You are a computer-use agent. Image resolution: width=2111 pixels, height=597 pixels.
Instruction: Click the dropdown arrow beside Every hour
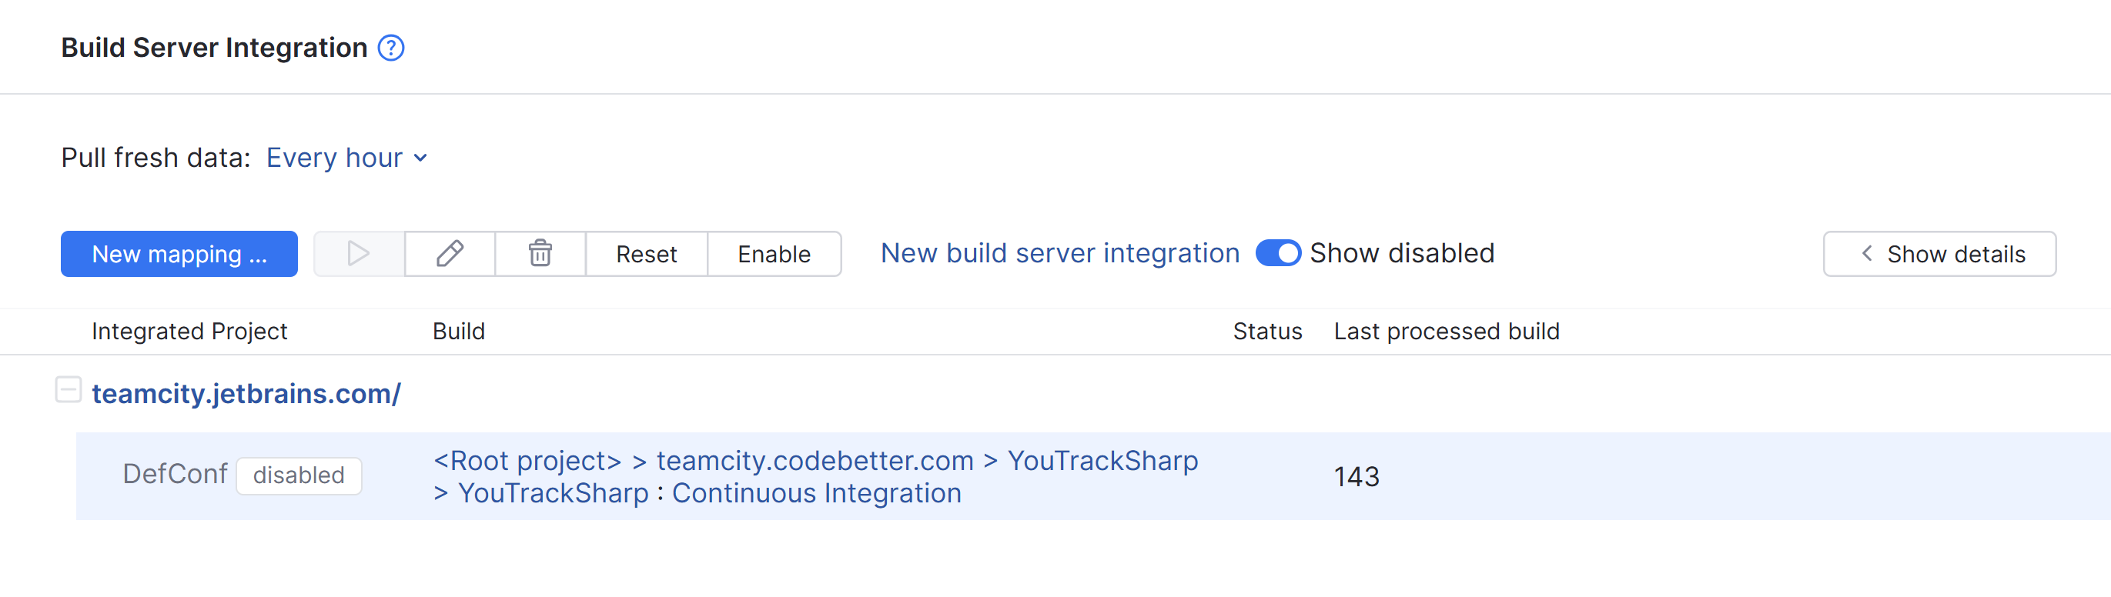[421, 158]
